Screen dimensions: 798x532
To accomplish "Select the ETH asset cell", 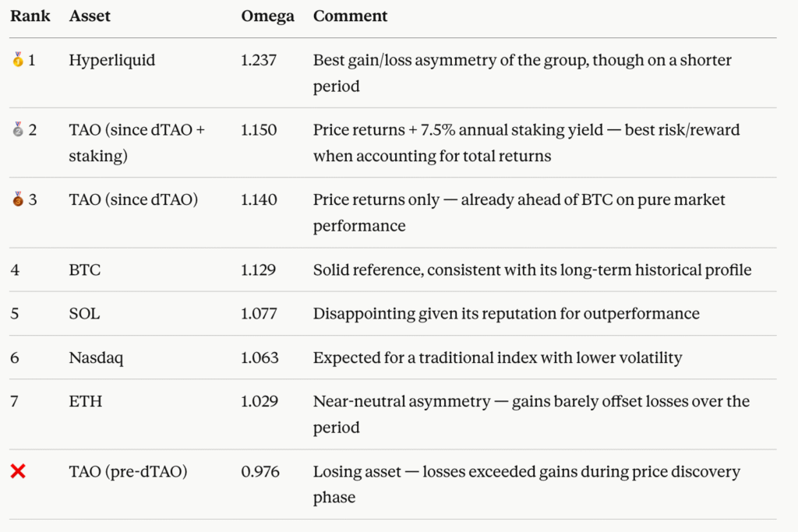I will click(x=86, y=401).
